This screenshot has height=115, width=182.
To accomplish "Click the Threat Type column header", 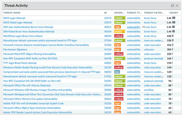I will [x=134, y=13].
